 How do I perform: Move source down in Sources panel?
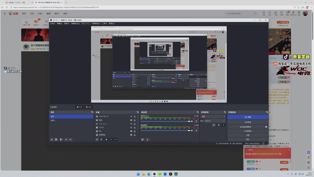(116, 140)
